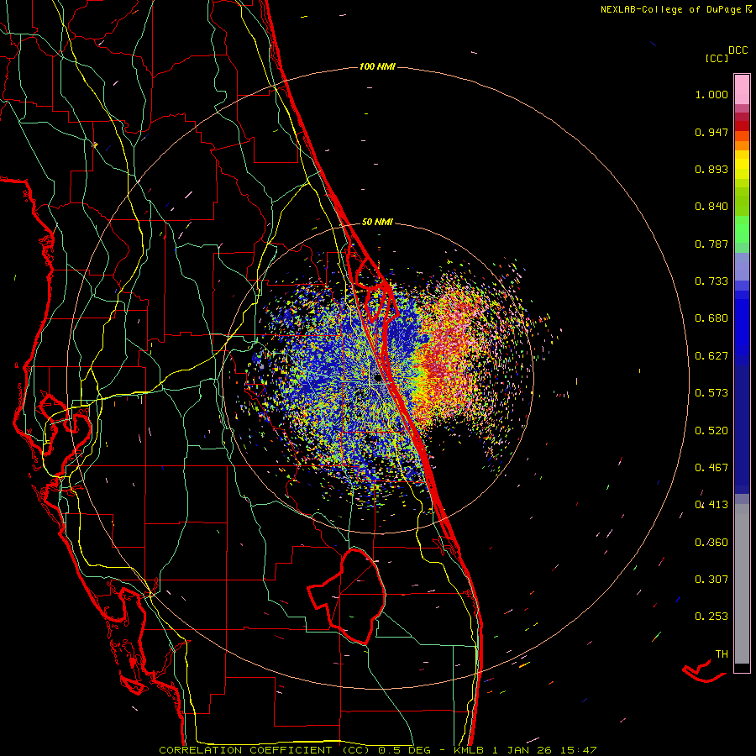Click the NEXLAB-College of DuPage title text

(x=672, y=9)
